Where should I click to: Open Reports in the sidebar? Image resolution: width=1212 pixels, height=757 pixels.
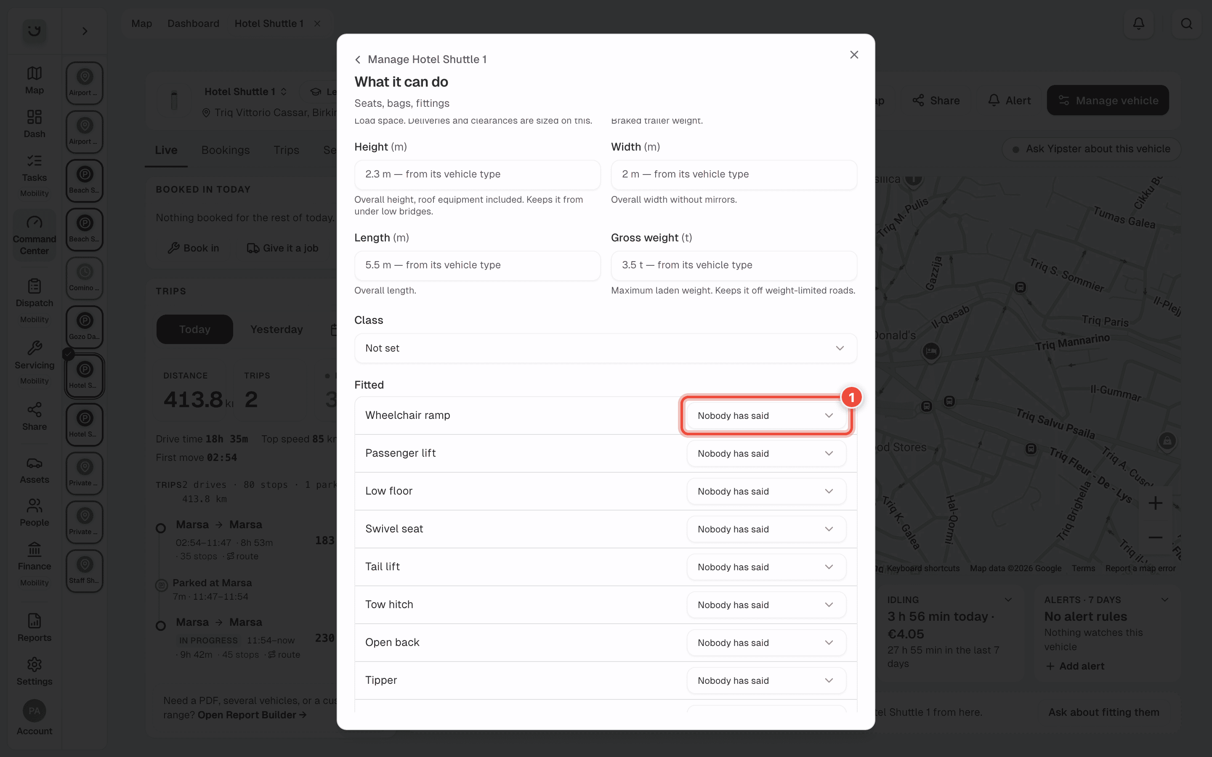pyautogui.click(x=34, y=627)
